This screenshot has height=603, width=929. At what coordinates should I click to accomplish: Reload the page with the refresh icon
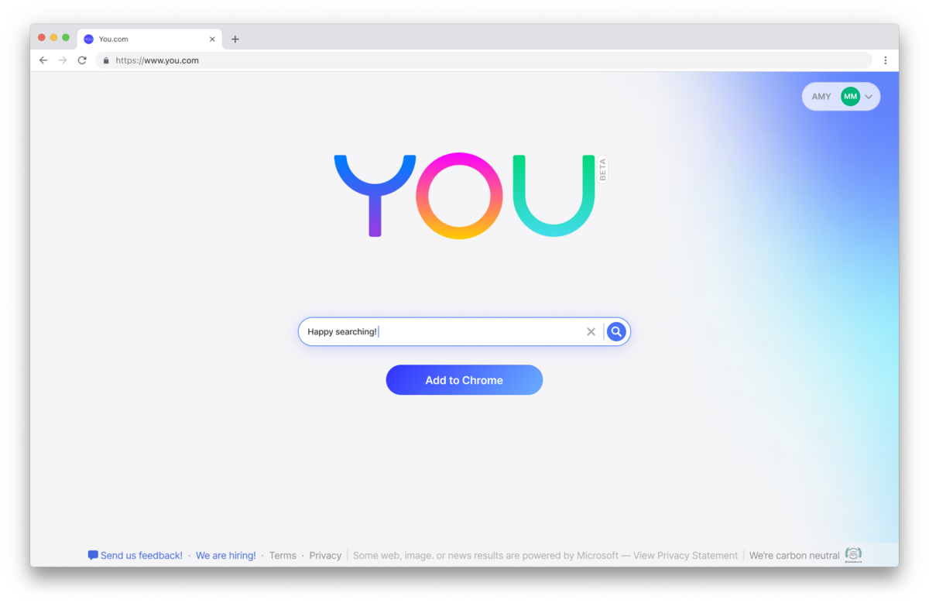pyautogui.click(x=82, y=60)
